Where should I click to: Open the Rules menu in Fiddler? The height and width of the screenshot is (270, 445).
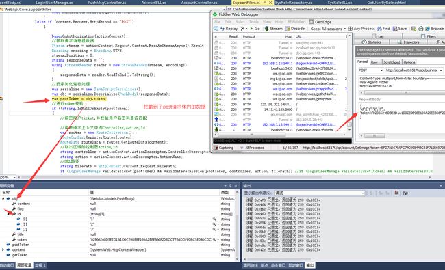click(x=240, y=22)
